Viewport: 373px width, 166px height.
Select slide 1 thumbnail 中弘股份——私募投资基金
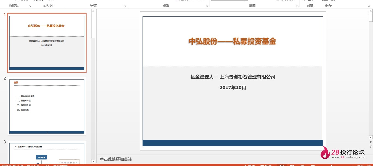pos(47,43)
